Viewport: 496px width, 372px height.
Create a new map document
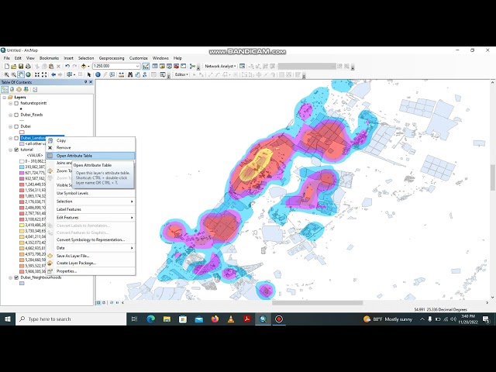click(x=7, y=66)
